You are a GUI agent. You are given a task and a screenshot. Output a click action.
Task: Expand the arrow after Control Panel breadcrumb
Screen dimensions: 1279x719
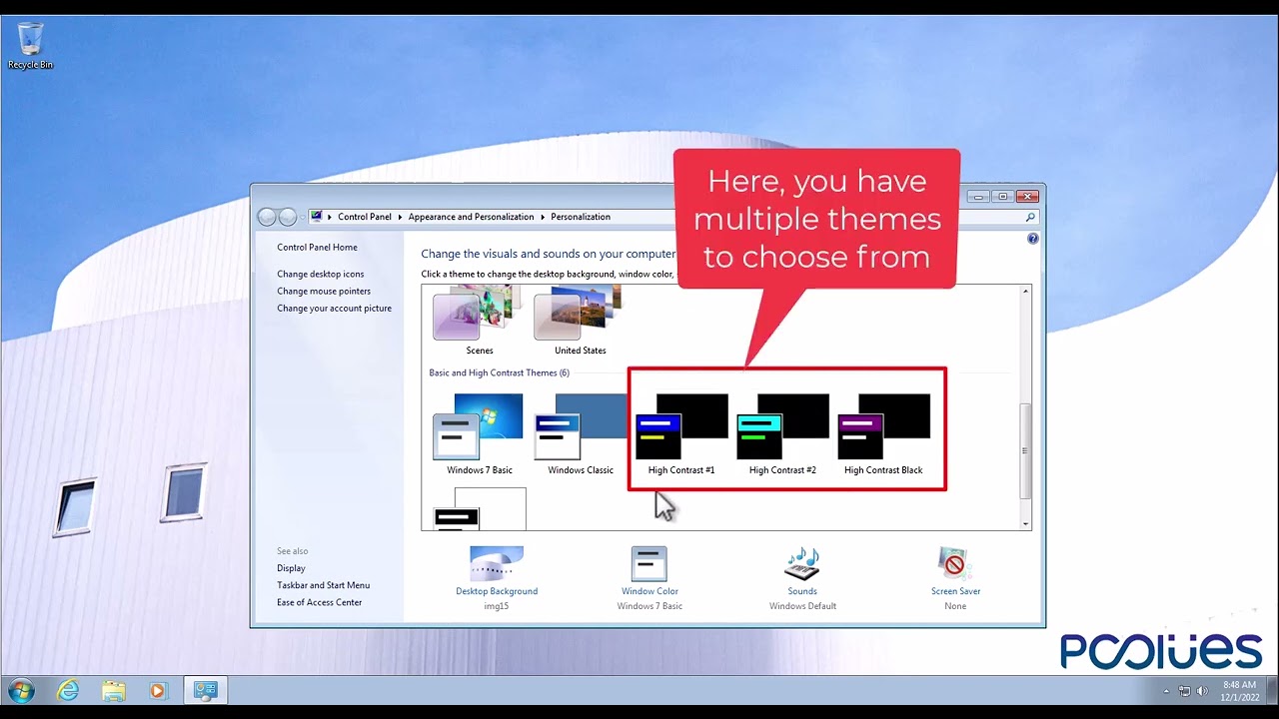pyautogui.click(x=401, y=217)
